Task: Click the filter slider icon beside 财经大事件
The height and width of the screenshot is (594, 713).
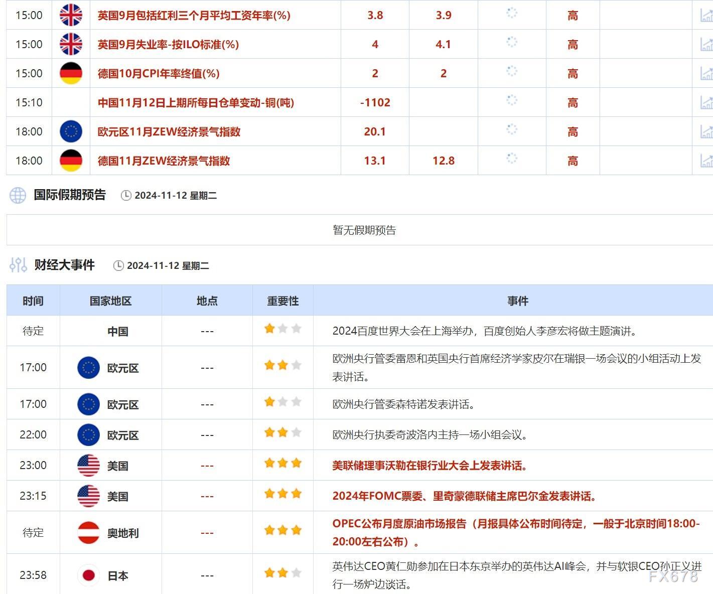Action: (18, 266)
